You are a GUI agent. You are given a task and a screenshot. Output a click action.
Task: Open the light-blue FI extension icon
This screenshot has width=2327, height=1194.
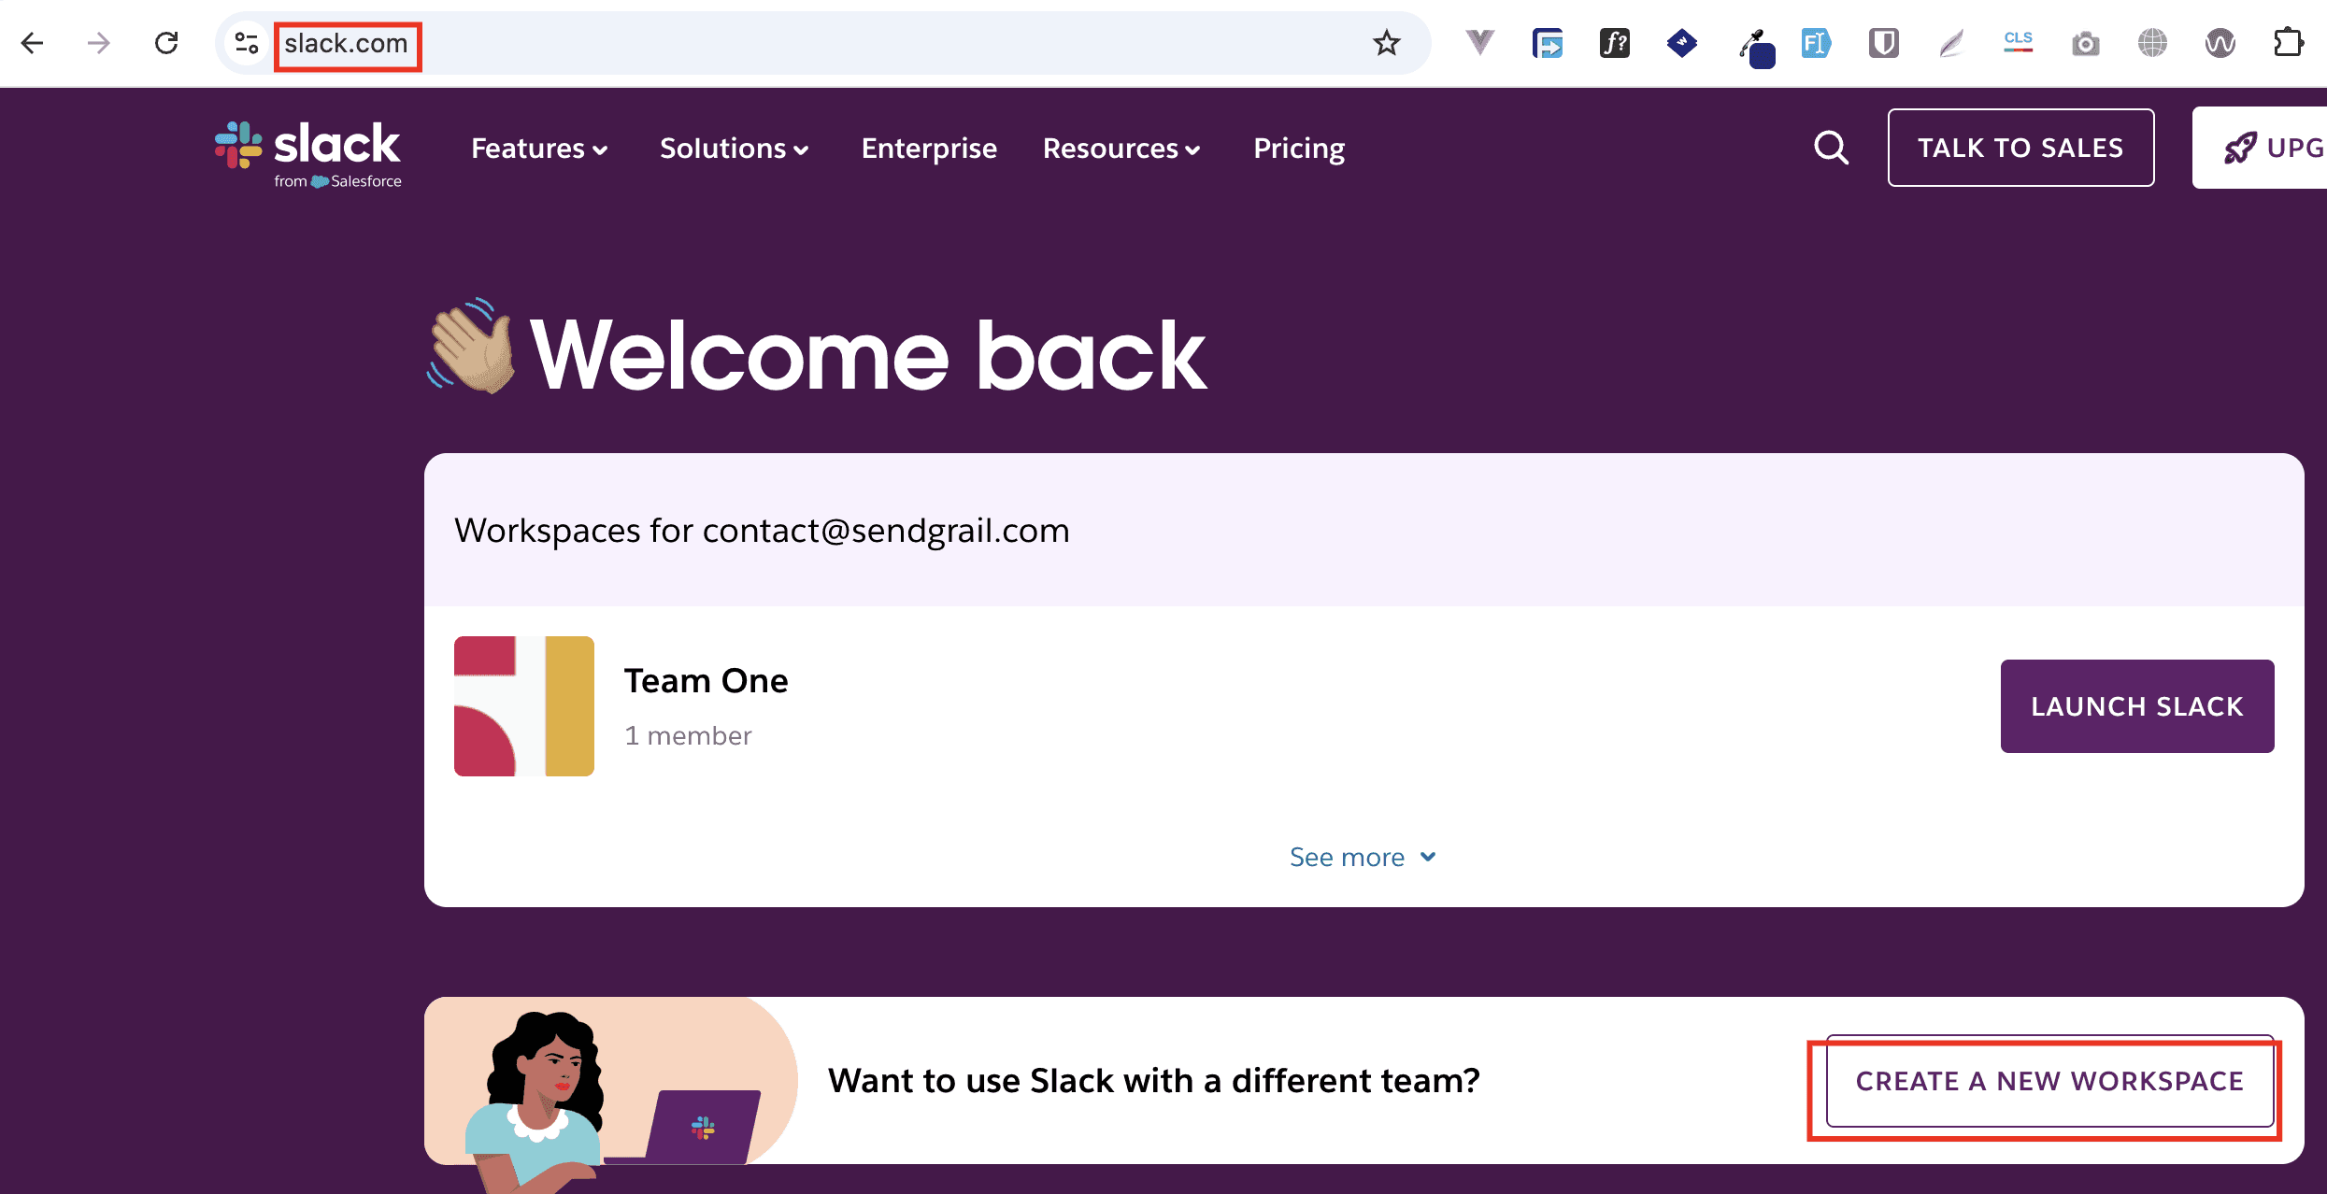tap(1816, 43)
